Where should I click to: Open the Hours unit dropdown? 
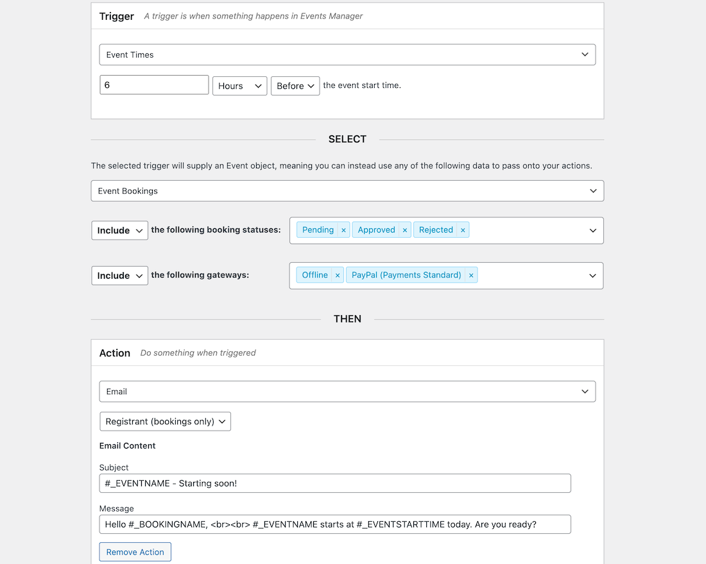(239, 86)
